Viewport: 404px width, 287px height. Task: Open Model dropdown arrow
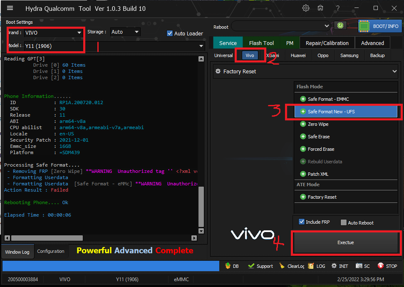click(x=201, y=46)
